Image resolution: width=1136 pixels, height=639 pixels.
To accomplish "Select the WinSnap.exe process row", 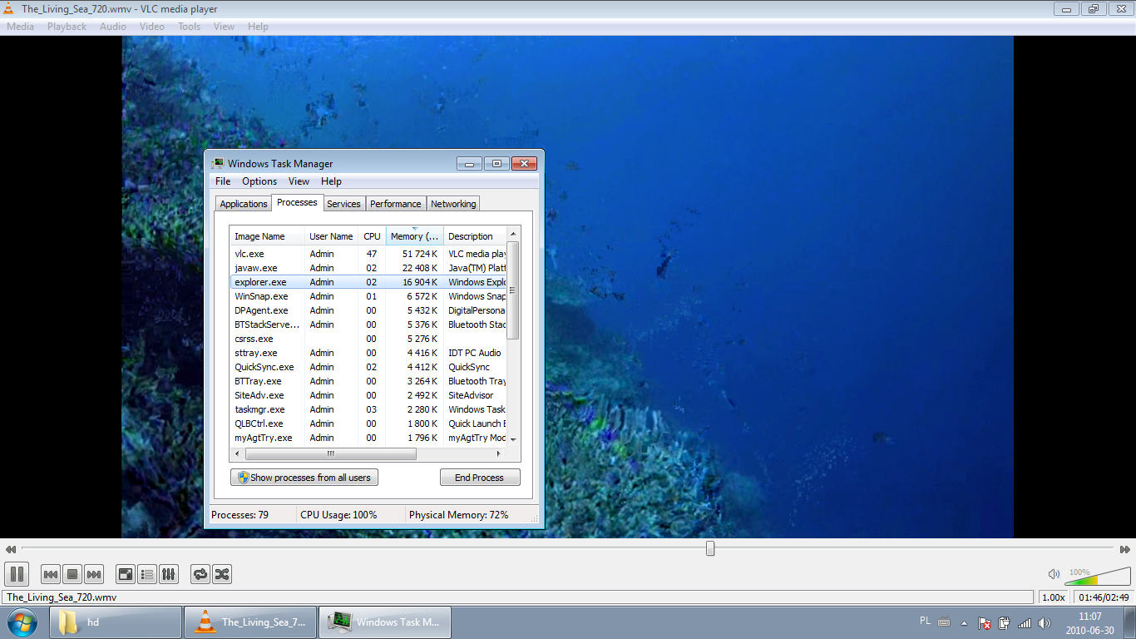I will (368, 296).
